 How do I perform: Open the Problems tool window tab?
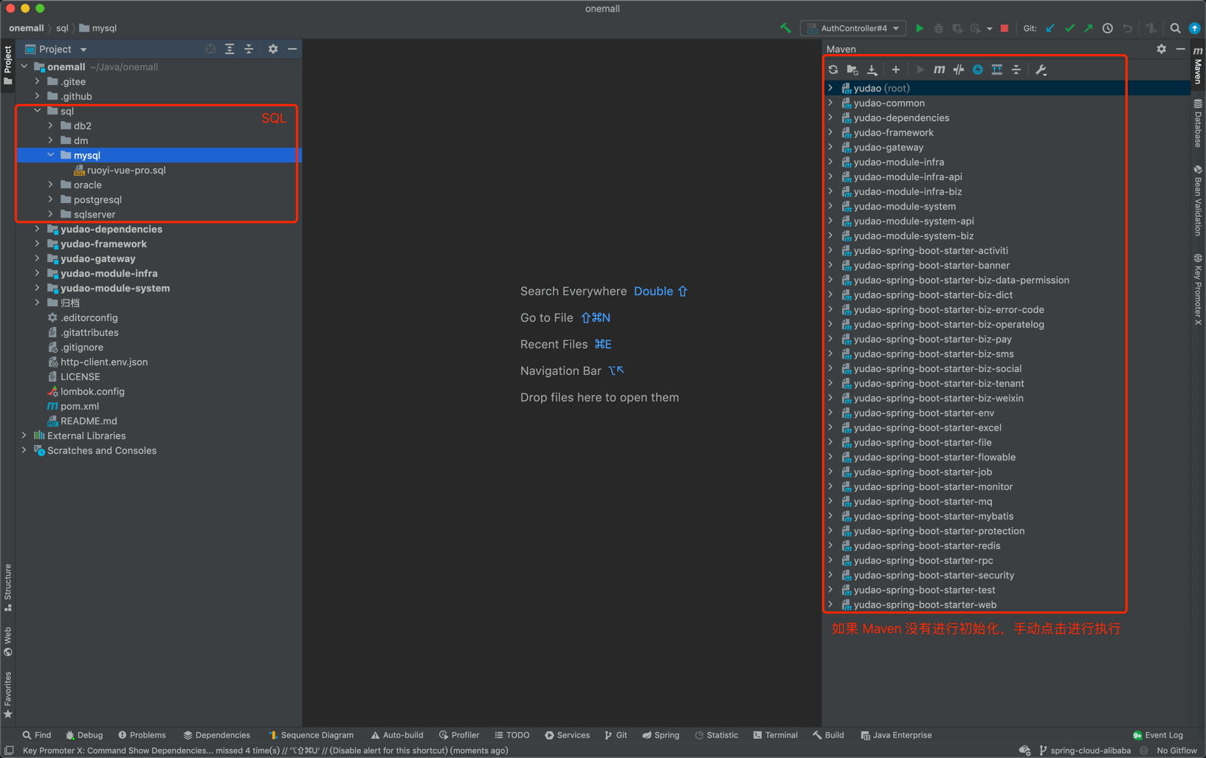pos(142,735)
